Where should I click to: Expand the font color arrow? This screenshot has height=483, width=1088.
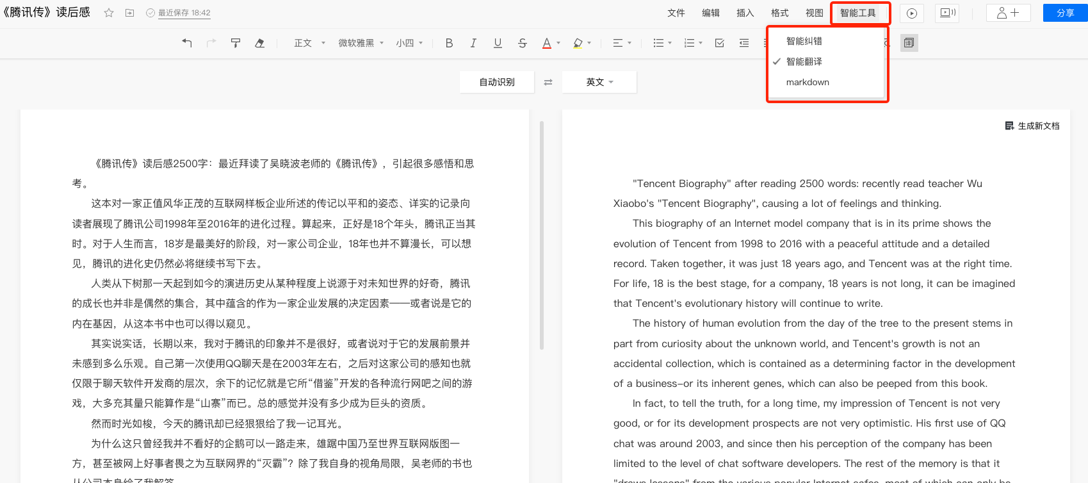[x=558, y=44]
